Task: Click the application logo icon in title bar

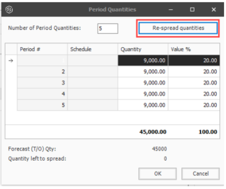Action: (x=9, y=10)
